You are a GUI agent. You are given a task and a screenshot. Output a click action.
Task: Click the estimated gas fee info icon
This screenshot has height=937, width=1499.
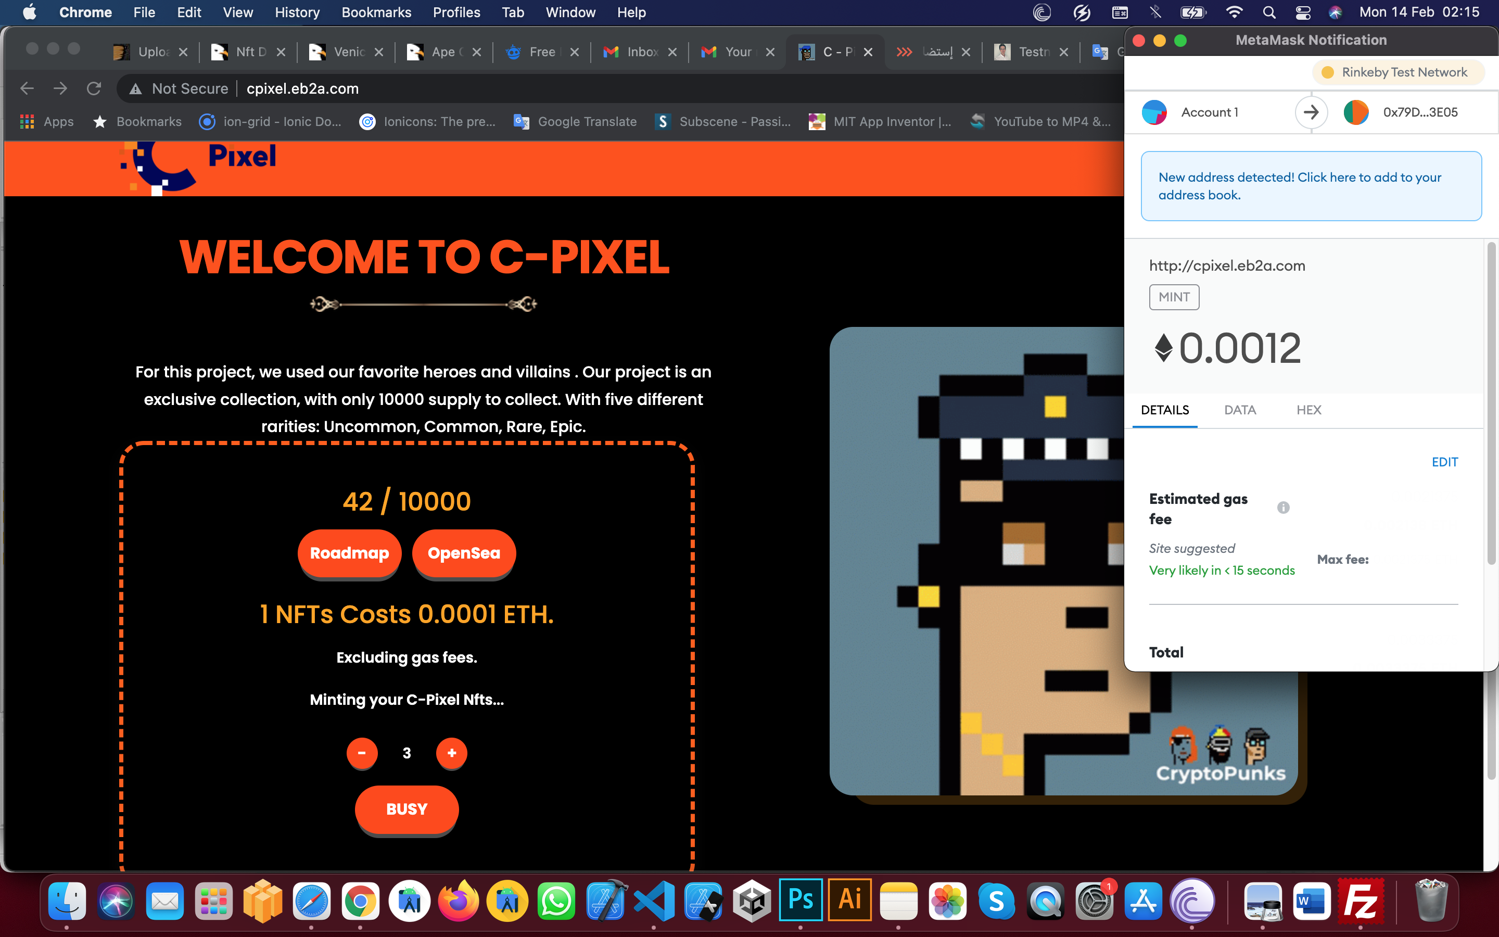tap(1284, 508)
